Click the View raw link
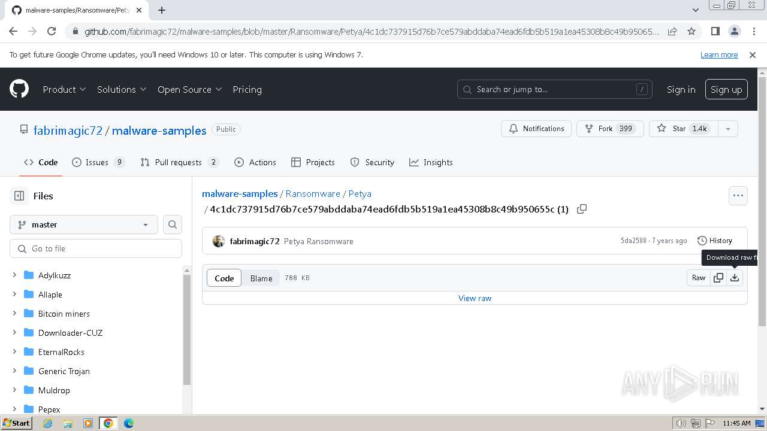Image resolution: width=767 pixels, height=431 pixels. coord(475,298)
